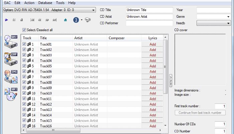The image size is (234, 134).
Task: Click the empty CD cover area
Action: click(200, 60)
